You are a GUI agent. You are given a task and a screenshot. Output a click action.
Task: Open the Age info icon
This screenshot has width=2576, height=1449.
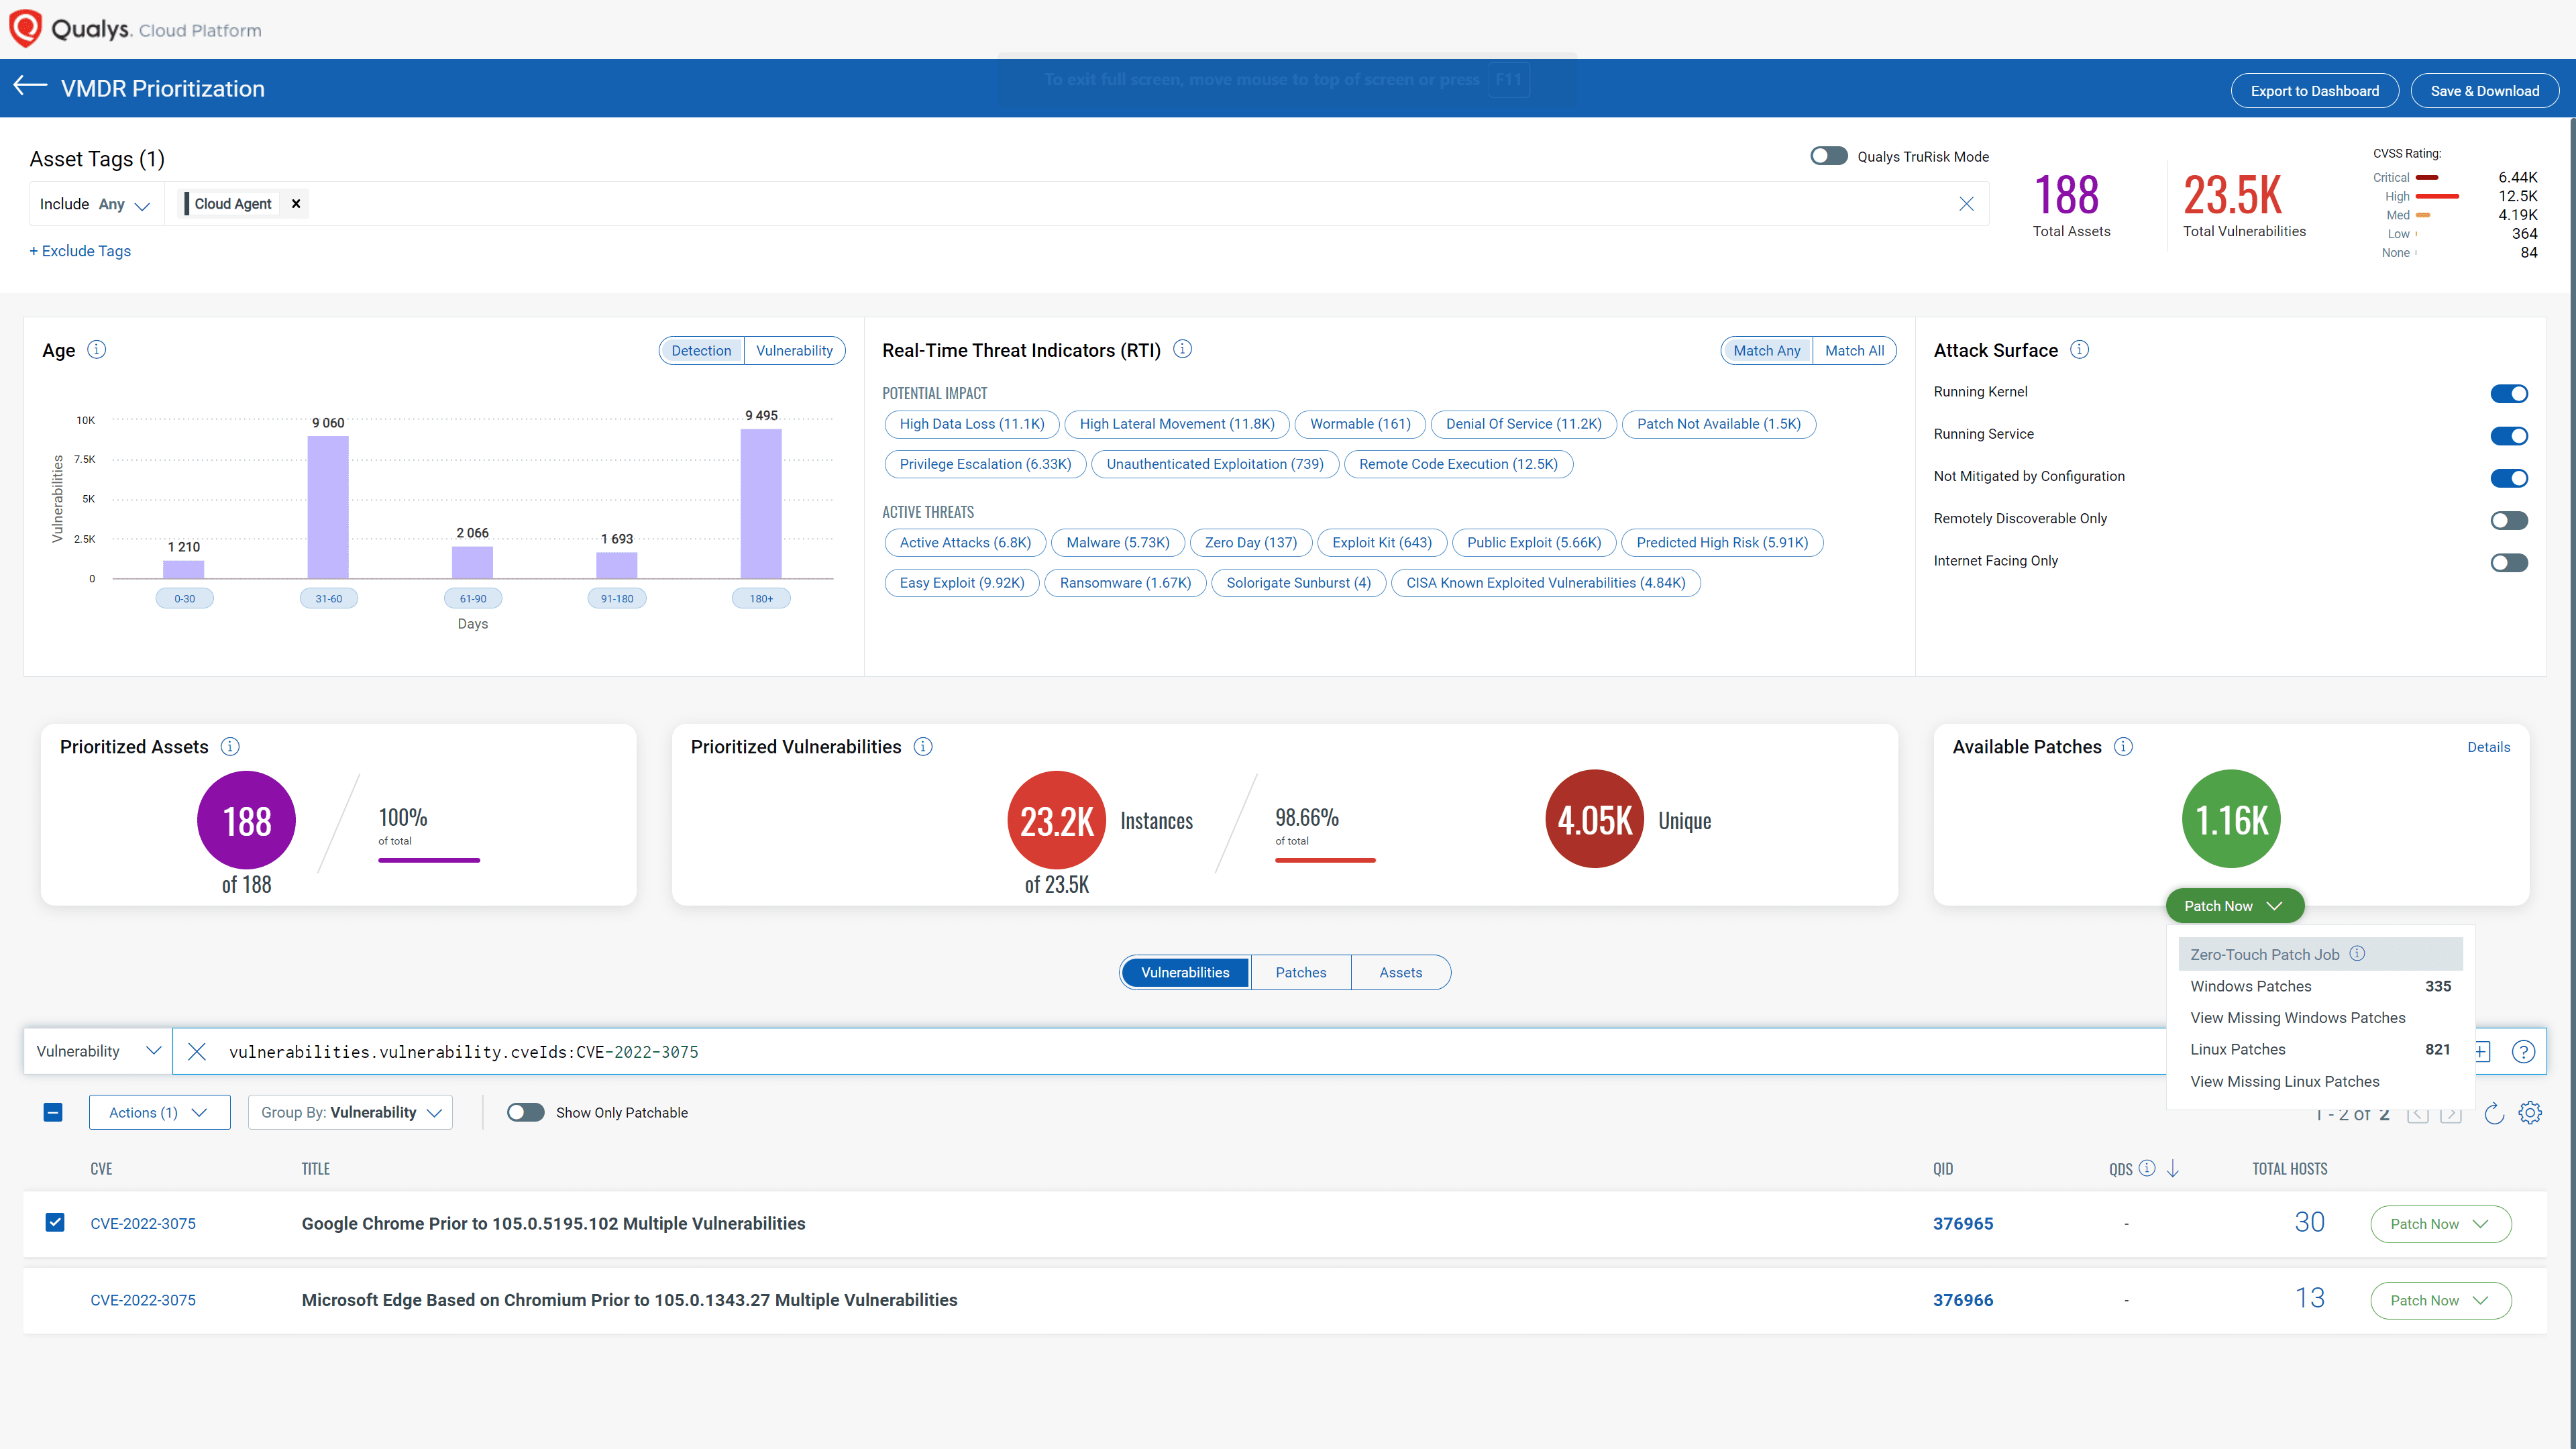[97, 349]
